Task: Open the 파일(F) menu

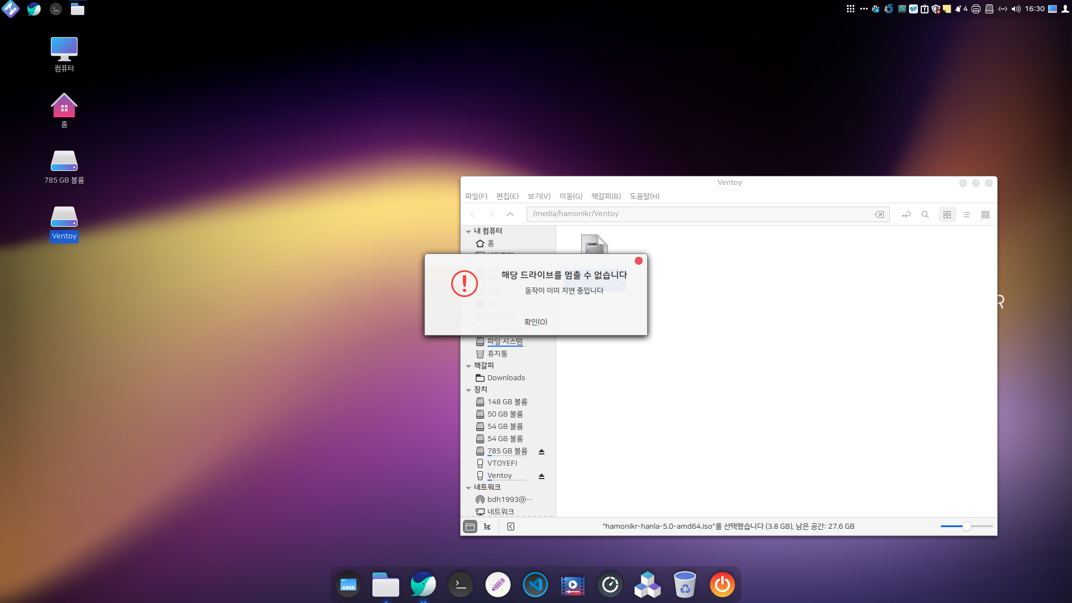Action: coord(476,196)
